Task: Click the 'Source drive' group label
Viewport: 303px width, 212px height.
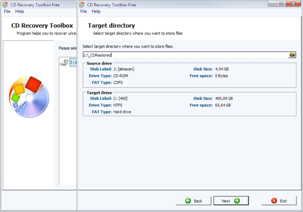Action: 99,63
